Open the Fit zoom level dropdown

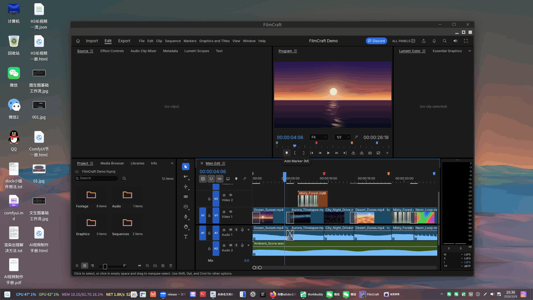coord(319,137)
